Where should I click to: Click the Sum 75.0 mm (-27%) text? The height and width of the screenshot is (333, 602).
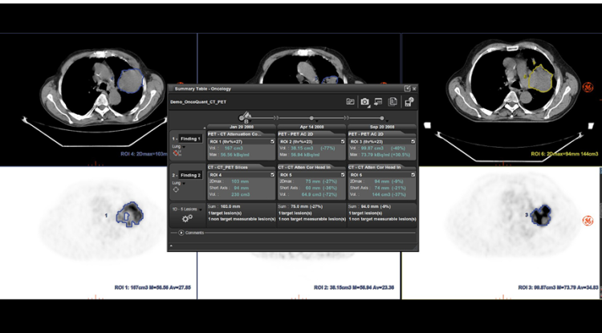click(301, 206)
